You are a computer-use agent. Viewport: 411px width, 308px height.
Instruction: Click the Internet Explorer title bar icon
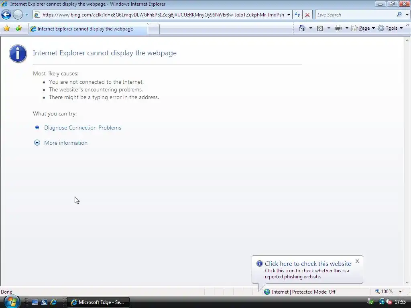[x=4, y=4]
